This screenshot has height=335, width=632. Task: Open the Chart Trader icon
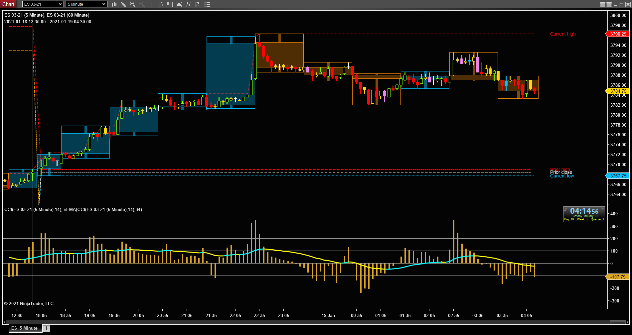pos(170,4)
